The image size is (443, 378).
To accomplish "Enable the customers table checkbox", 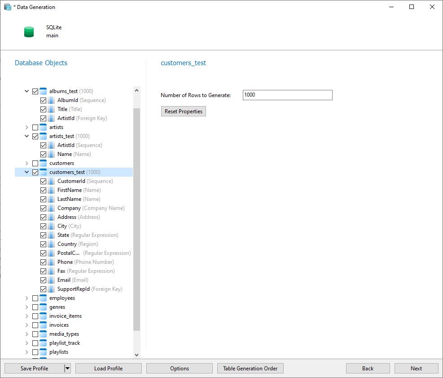I will 35,163.
